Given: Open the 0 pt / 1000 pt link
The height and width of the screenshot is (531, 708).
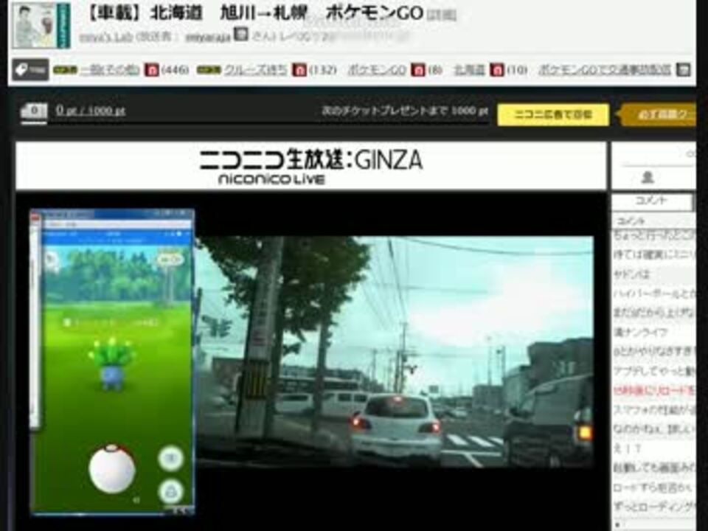Looking at the screenshot, I should (x=91, y=111).
